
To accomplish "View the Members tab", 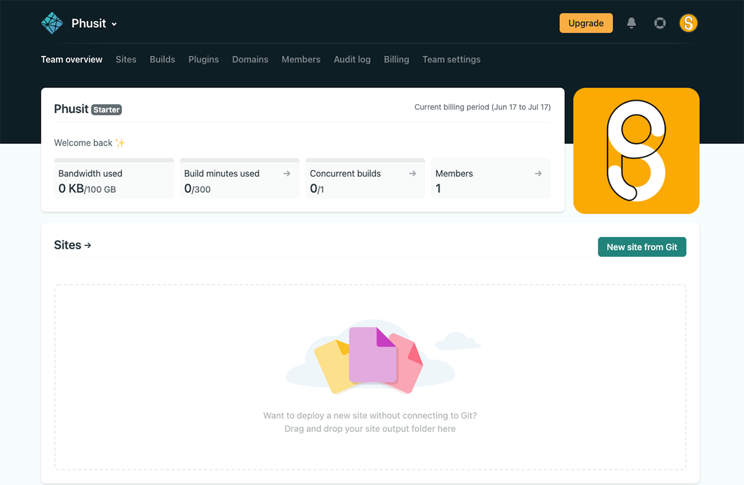I will [x=301, y=60].
